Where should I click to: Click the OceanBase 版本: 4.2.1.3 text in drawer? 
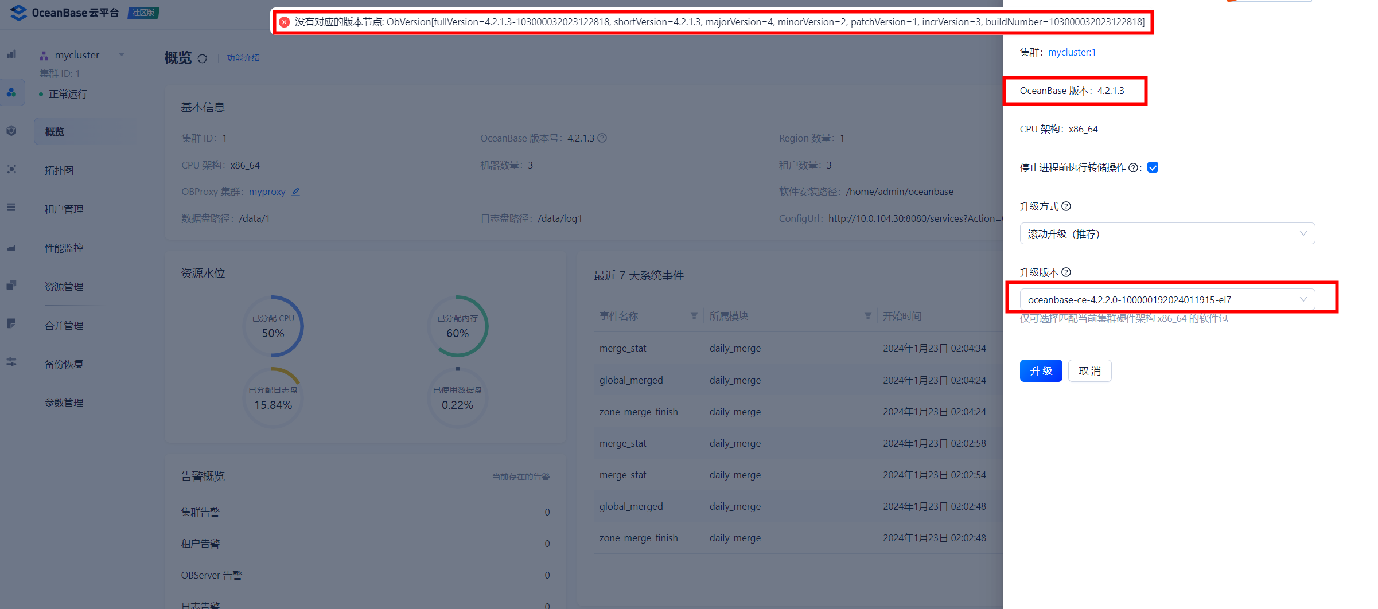(x=1072, y=91)
